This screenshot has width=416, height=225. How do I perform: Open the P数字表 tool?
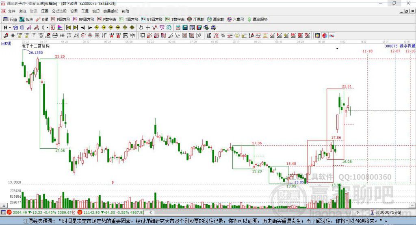coord(107,19)
